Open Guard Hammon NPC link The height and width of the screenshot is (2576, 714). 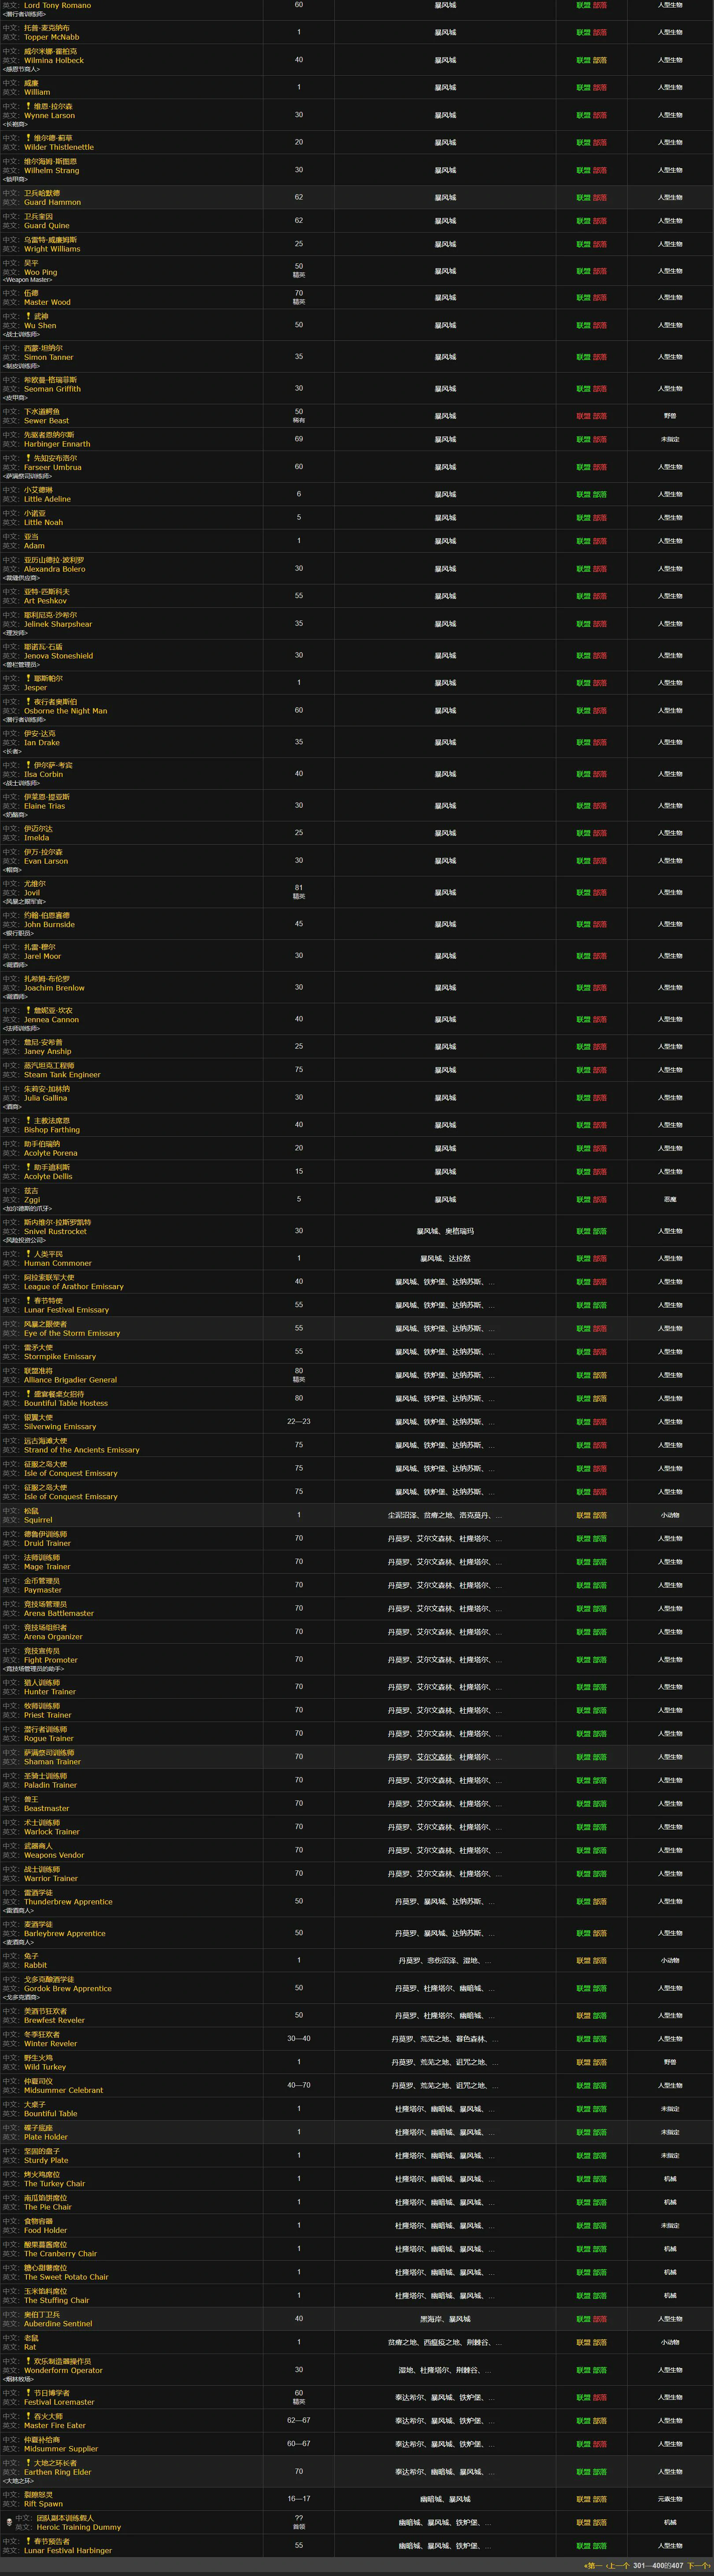pyautogui.click(x=52, y=202)
